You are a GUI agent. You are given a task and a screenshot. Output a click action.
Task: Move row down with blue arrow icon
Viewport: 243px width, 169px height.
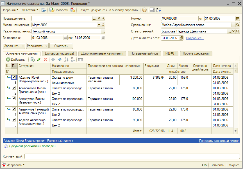point(59,59)
